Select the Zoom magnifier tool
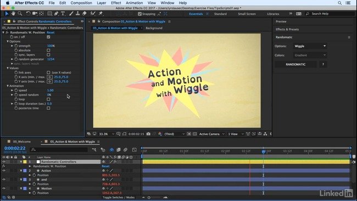The width and height of the screenshot is (357, 201). tap(20, 14)
